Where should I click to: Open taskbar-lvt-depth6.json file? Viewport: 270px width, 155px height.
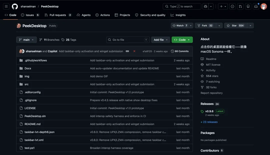click(x=39, y=132)
